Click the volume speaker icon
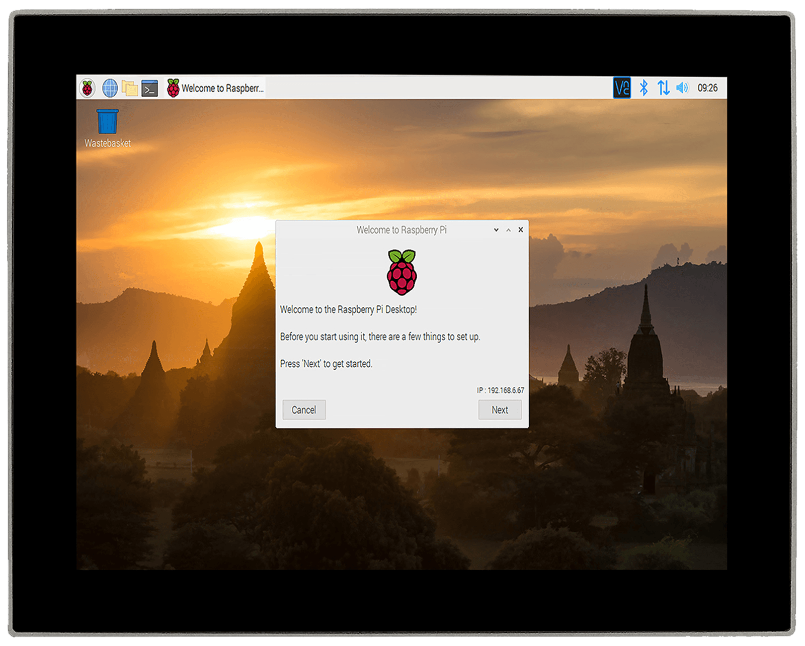This screenshot has width=805, height=646. pyautogui.click(x=682, y=88)
